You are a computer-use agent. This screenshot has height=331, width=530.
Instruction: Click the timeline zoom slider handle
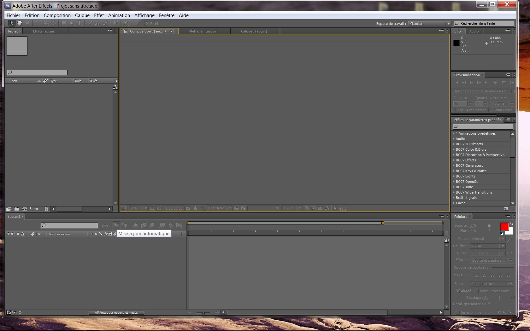(203, 313)
